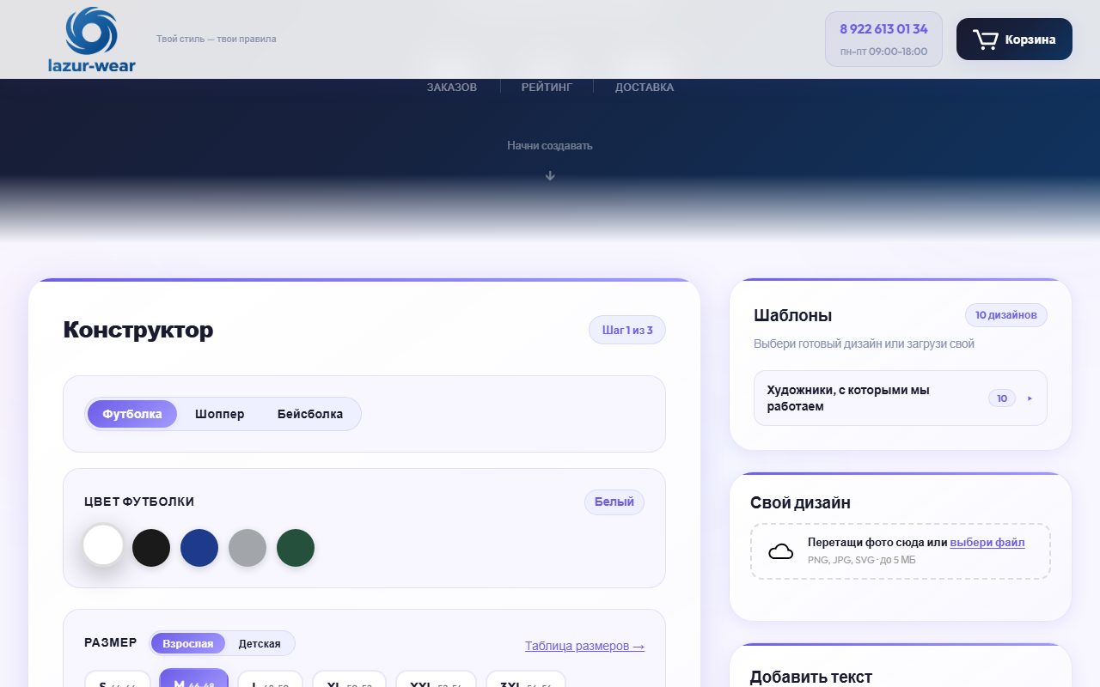This screenshot has height=687, width=1100.
Task: Call phone number 8 922 613 01 34
Action: pos(883,29)
